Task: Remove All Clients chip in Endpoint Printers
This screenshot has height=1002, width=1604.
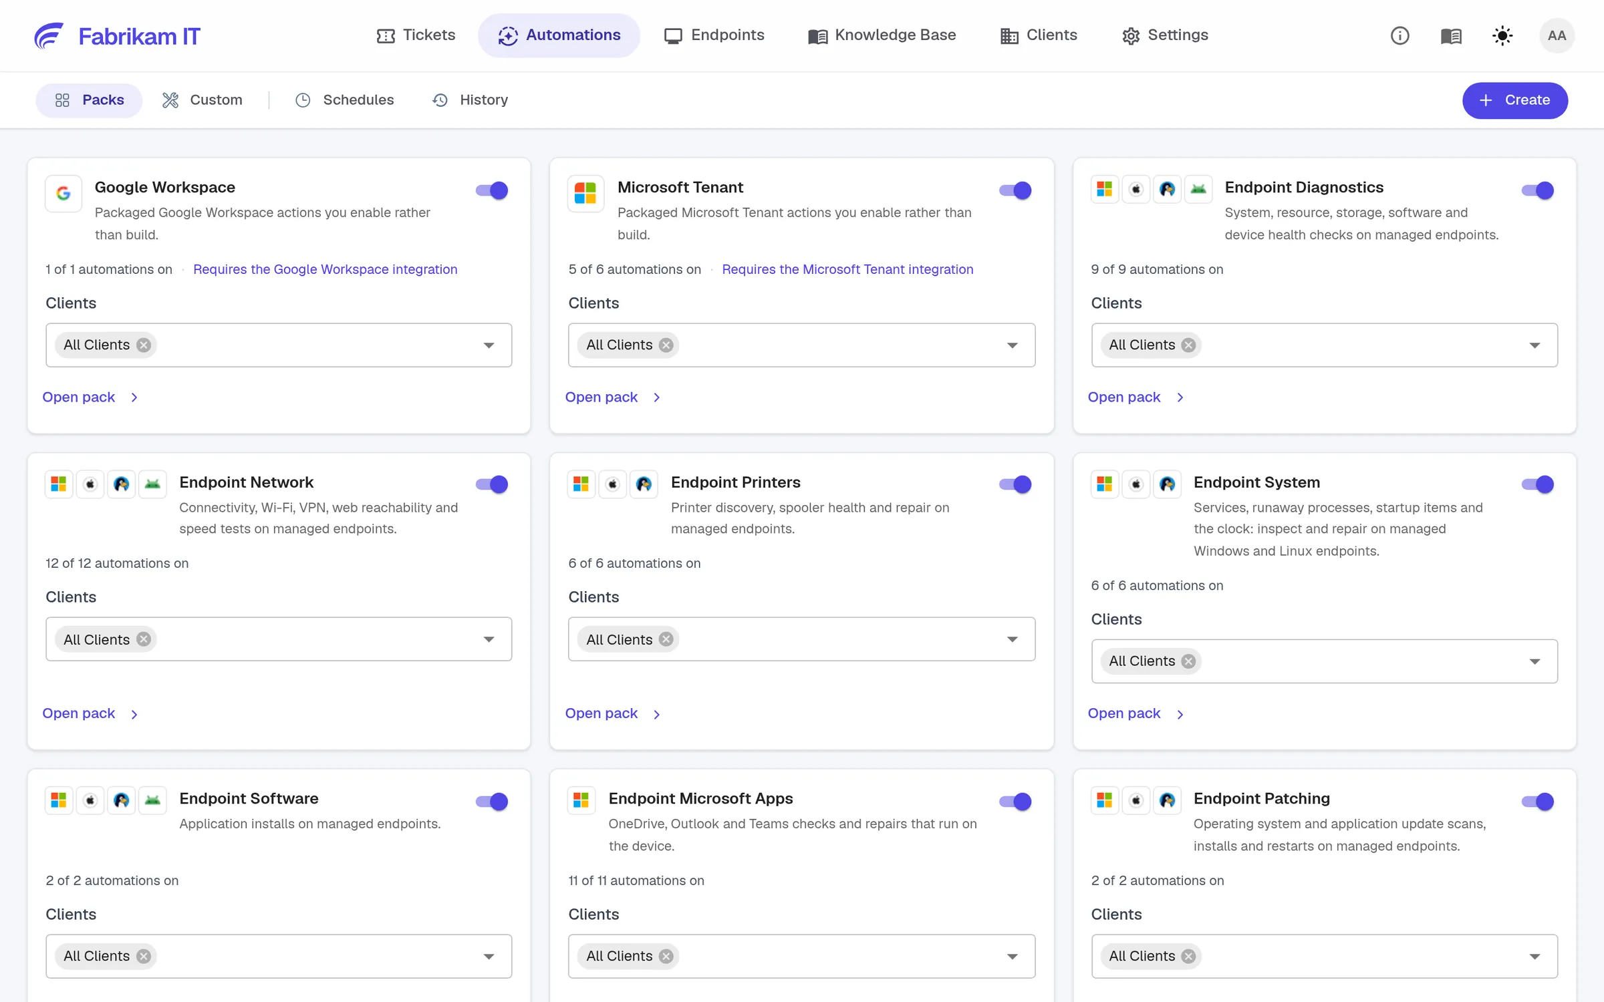Action: coord(666,640)
